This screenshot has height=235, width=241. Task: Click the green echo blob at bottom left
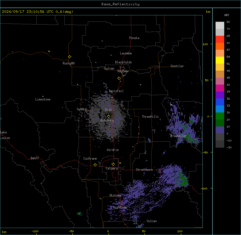[x=79, y=214]
